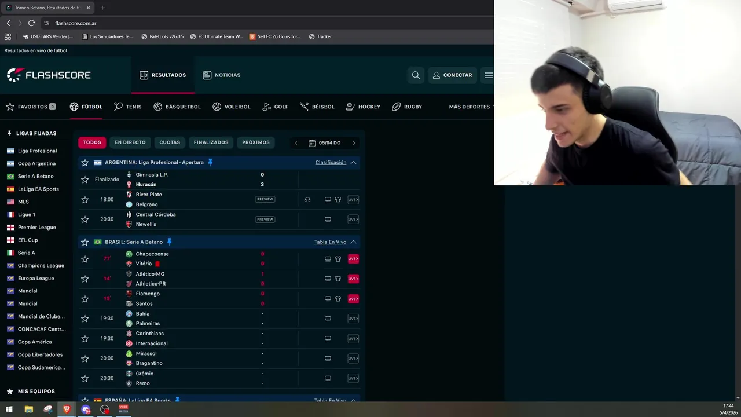Collapse the Argentina Liga Profesional section

point(353,162)
